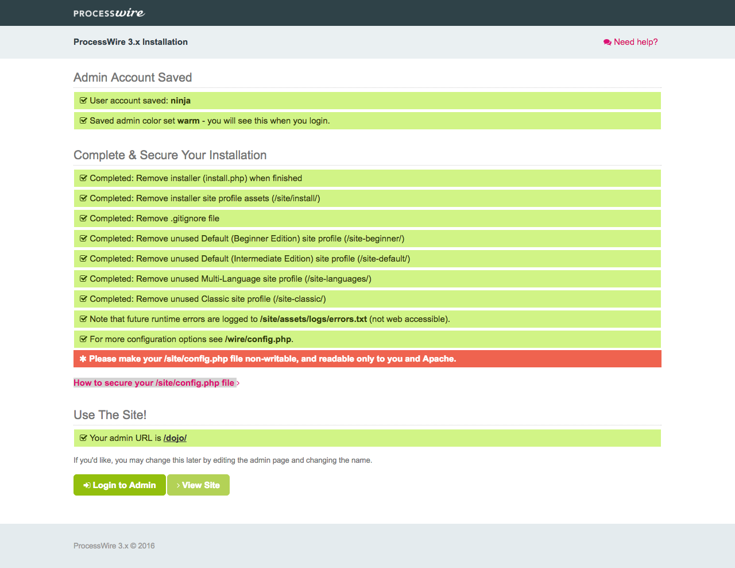Click sign-in arrow icon on Login to Admin
Screen dimensions: 735x568
coord(87,485)
